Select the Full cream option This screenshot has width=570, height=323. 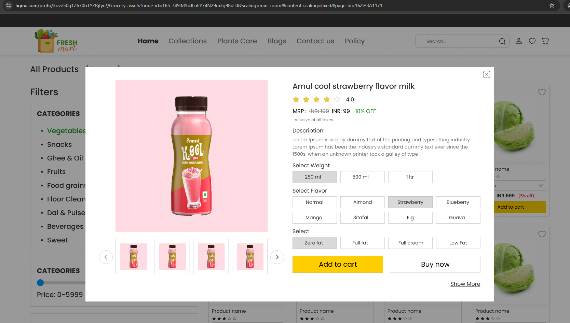[x=410, y=243]
